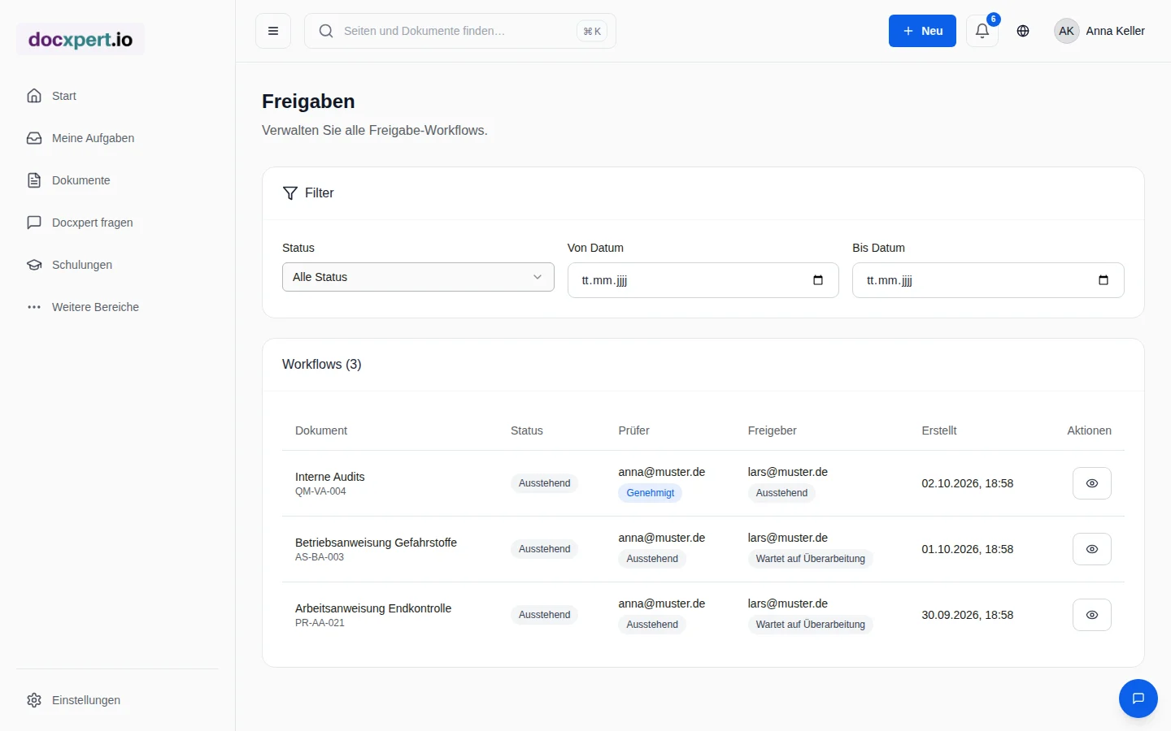Click the Bis Datum date input
This screenshot has width=1171, height=731.
[x=988, y=280]
